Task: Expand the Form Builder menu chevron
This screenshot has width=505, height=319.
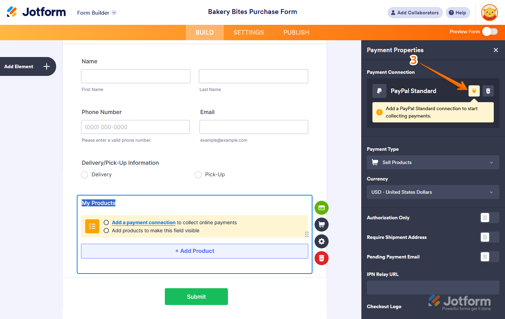Action: click(114, 13)
